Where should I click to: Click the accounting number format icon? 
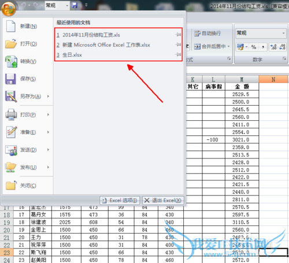240,47
